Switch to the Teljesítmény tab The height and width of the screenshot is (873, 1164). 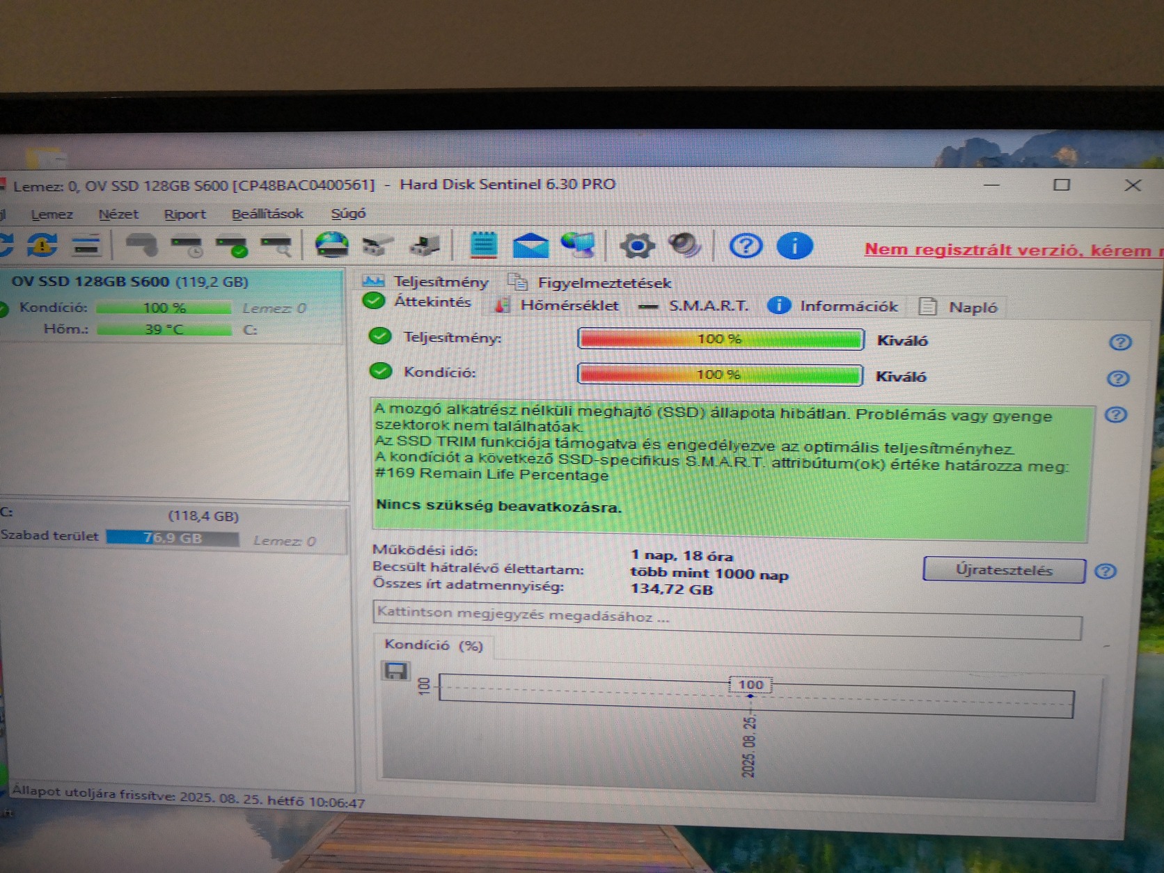click(x=426, y=281)
